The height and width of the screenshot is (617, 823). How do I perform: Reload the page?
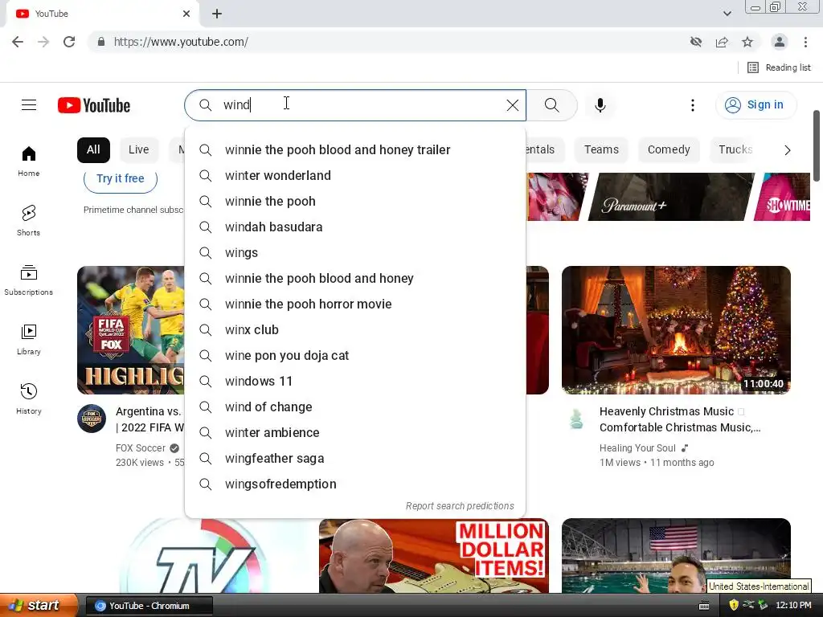[69, 42]
